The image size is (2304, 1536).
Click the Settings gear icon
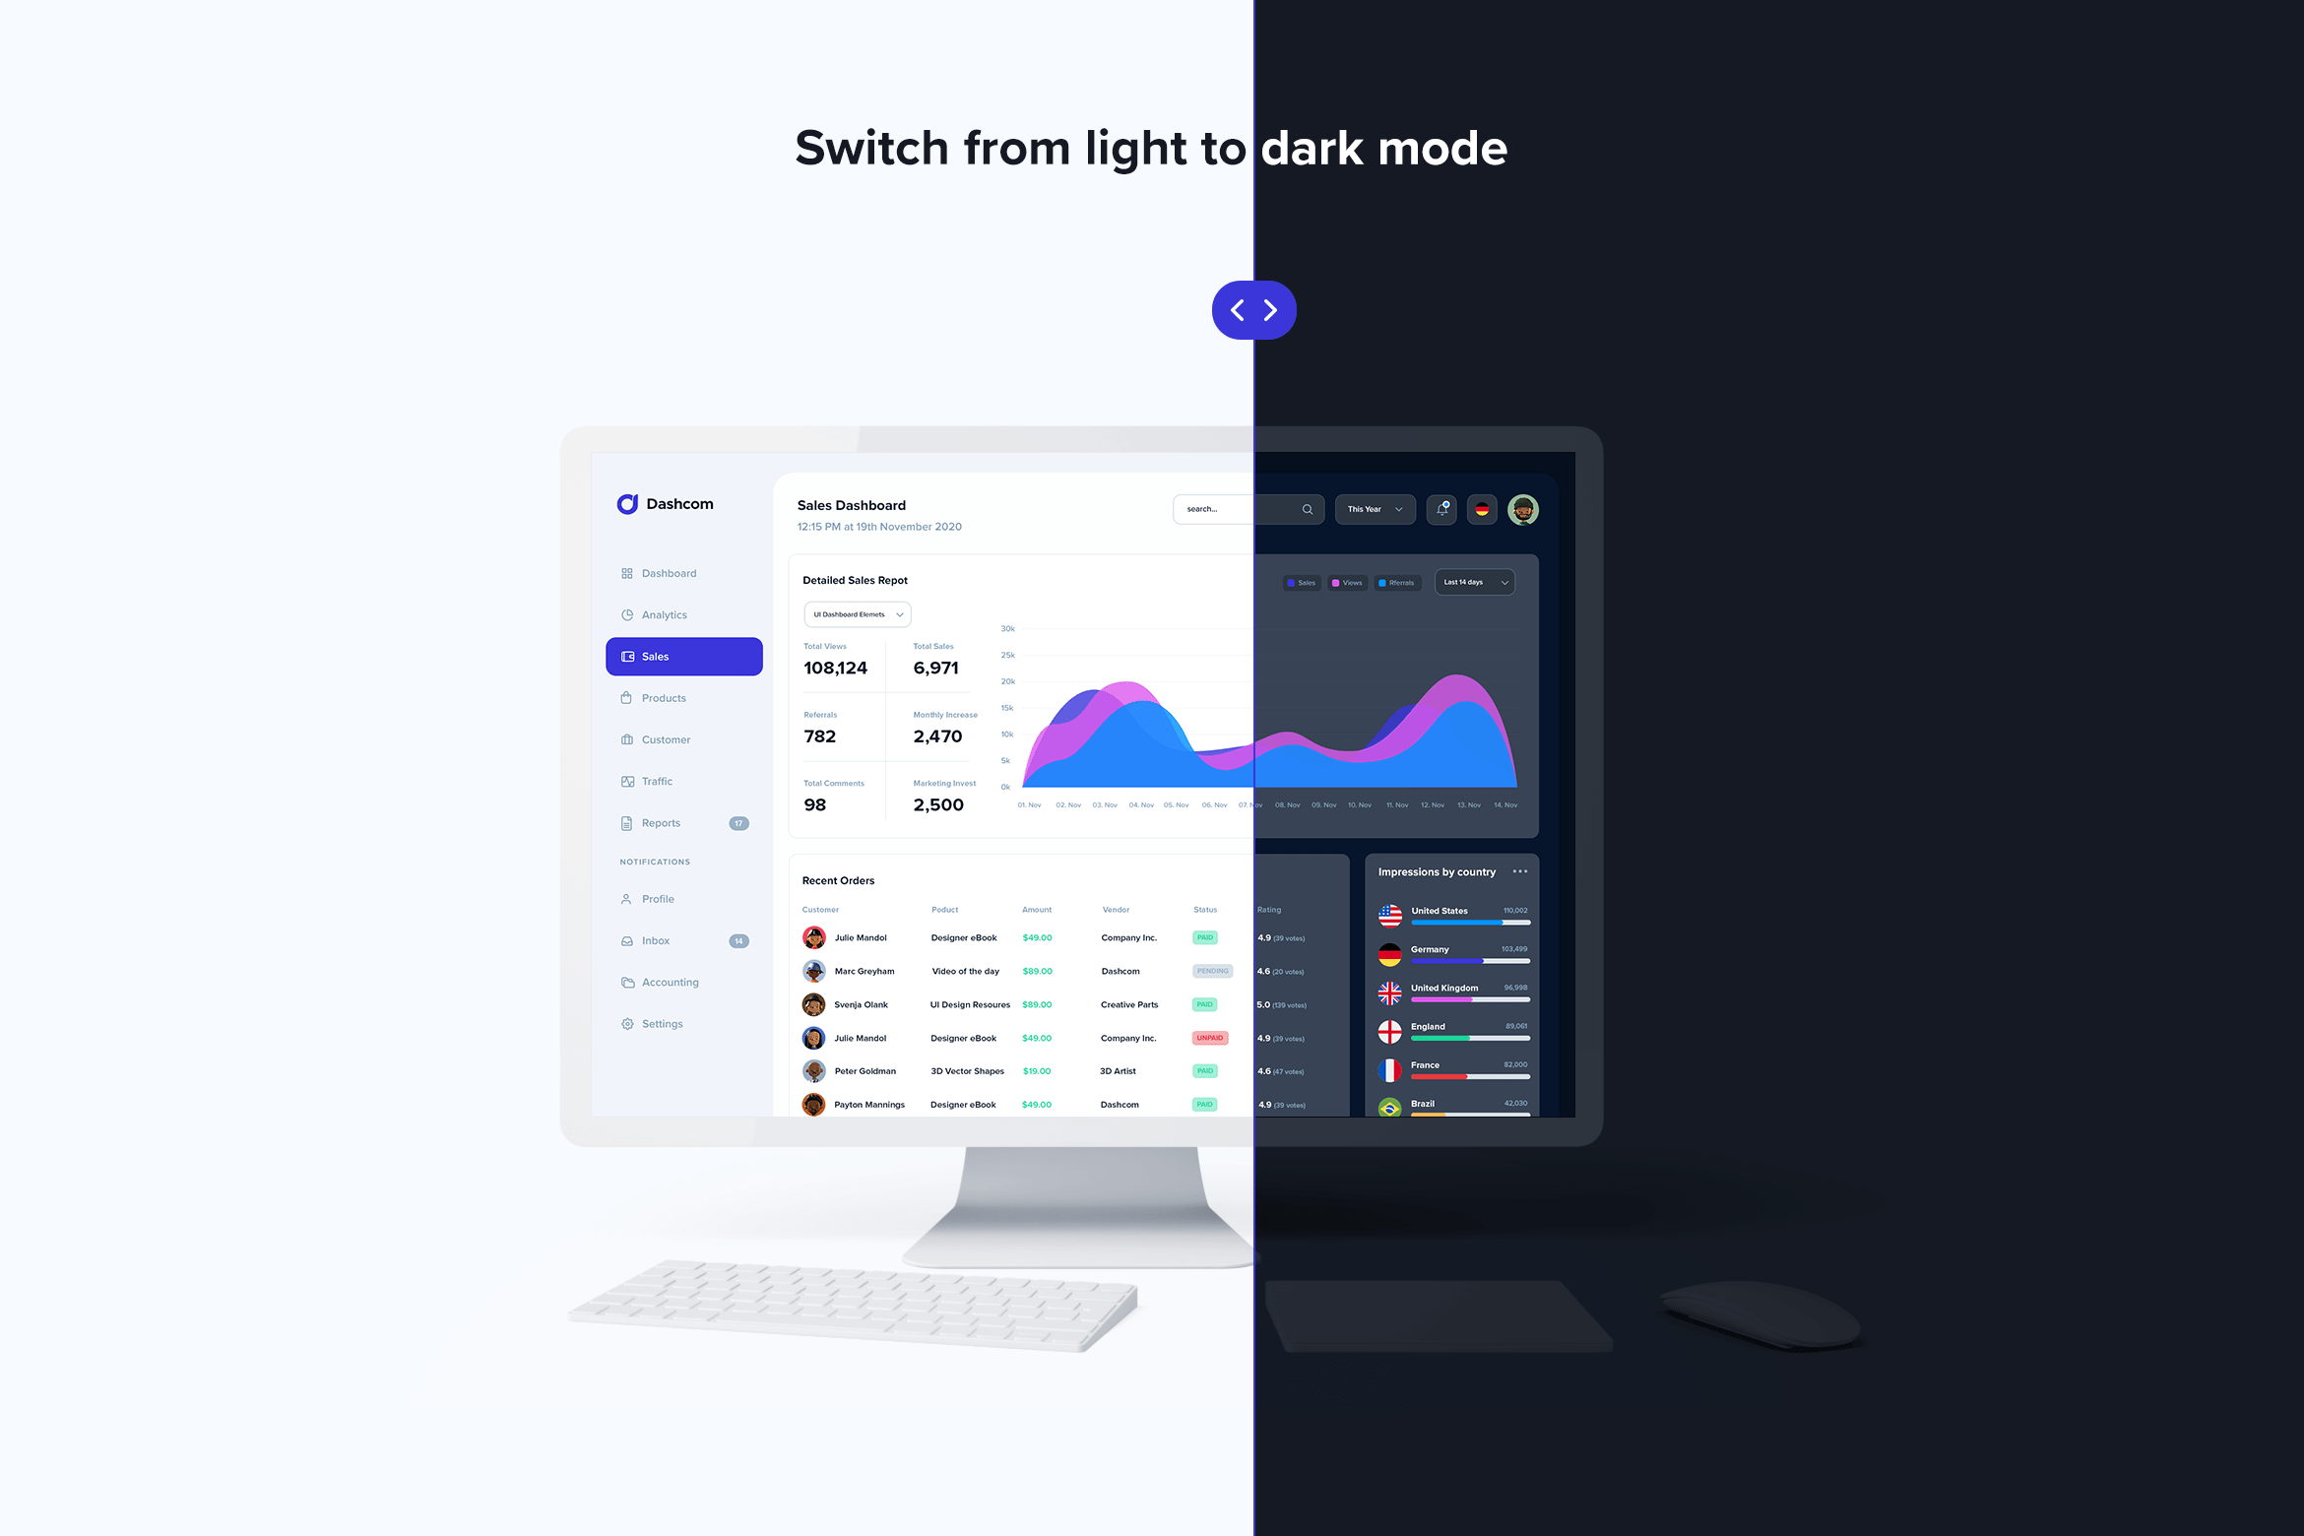627,1022
